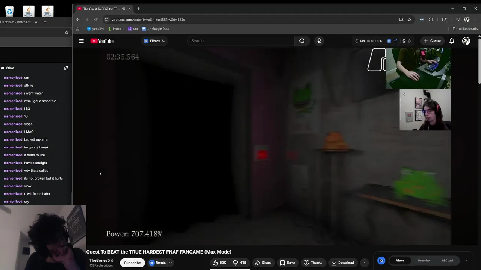The width and height of the screenshot is (481, 270).
Task: Open the Chrome Extensions puzzle icon
Action: [431, 19]
